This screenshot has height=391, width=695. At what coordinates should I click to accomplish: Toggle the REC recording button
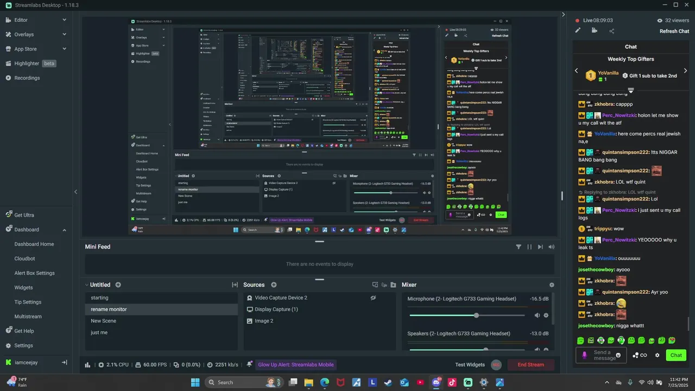click(x=495, y=365)
